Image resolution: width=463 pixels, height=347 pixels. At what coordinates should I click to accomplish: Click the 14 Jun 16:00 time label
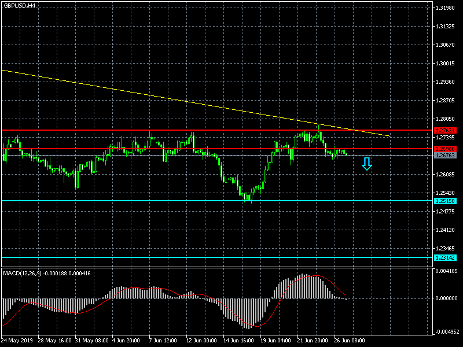238,341
